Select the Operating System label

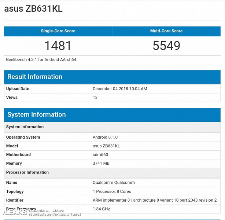coord(23,137)
